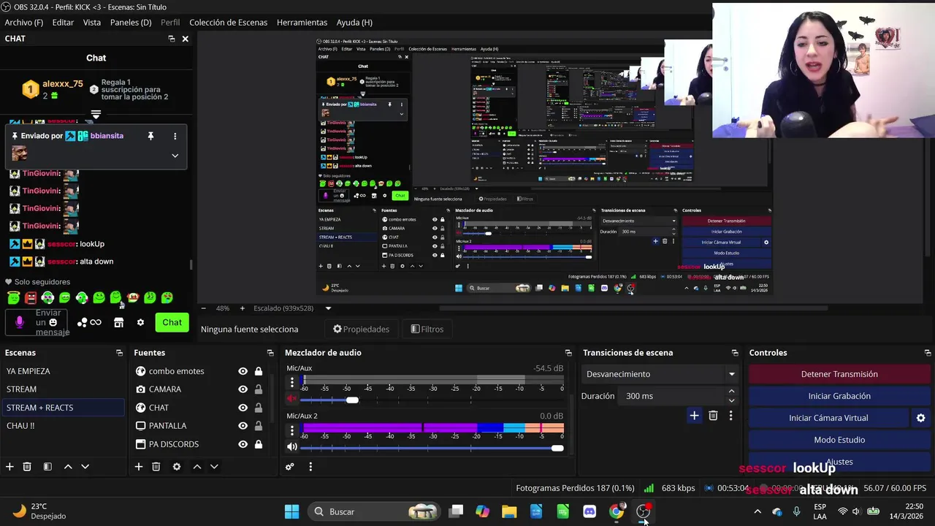Open the Vista menu
935x526 pixels.
coord(92,23)
